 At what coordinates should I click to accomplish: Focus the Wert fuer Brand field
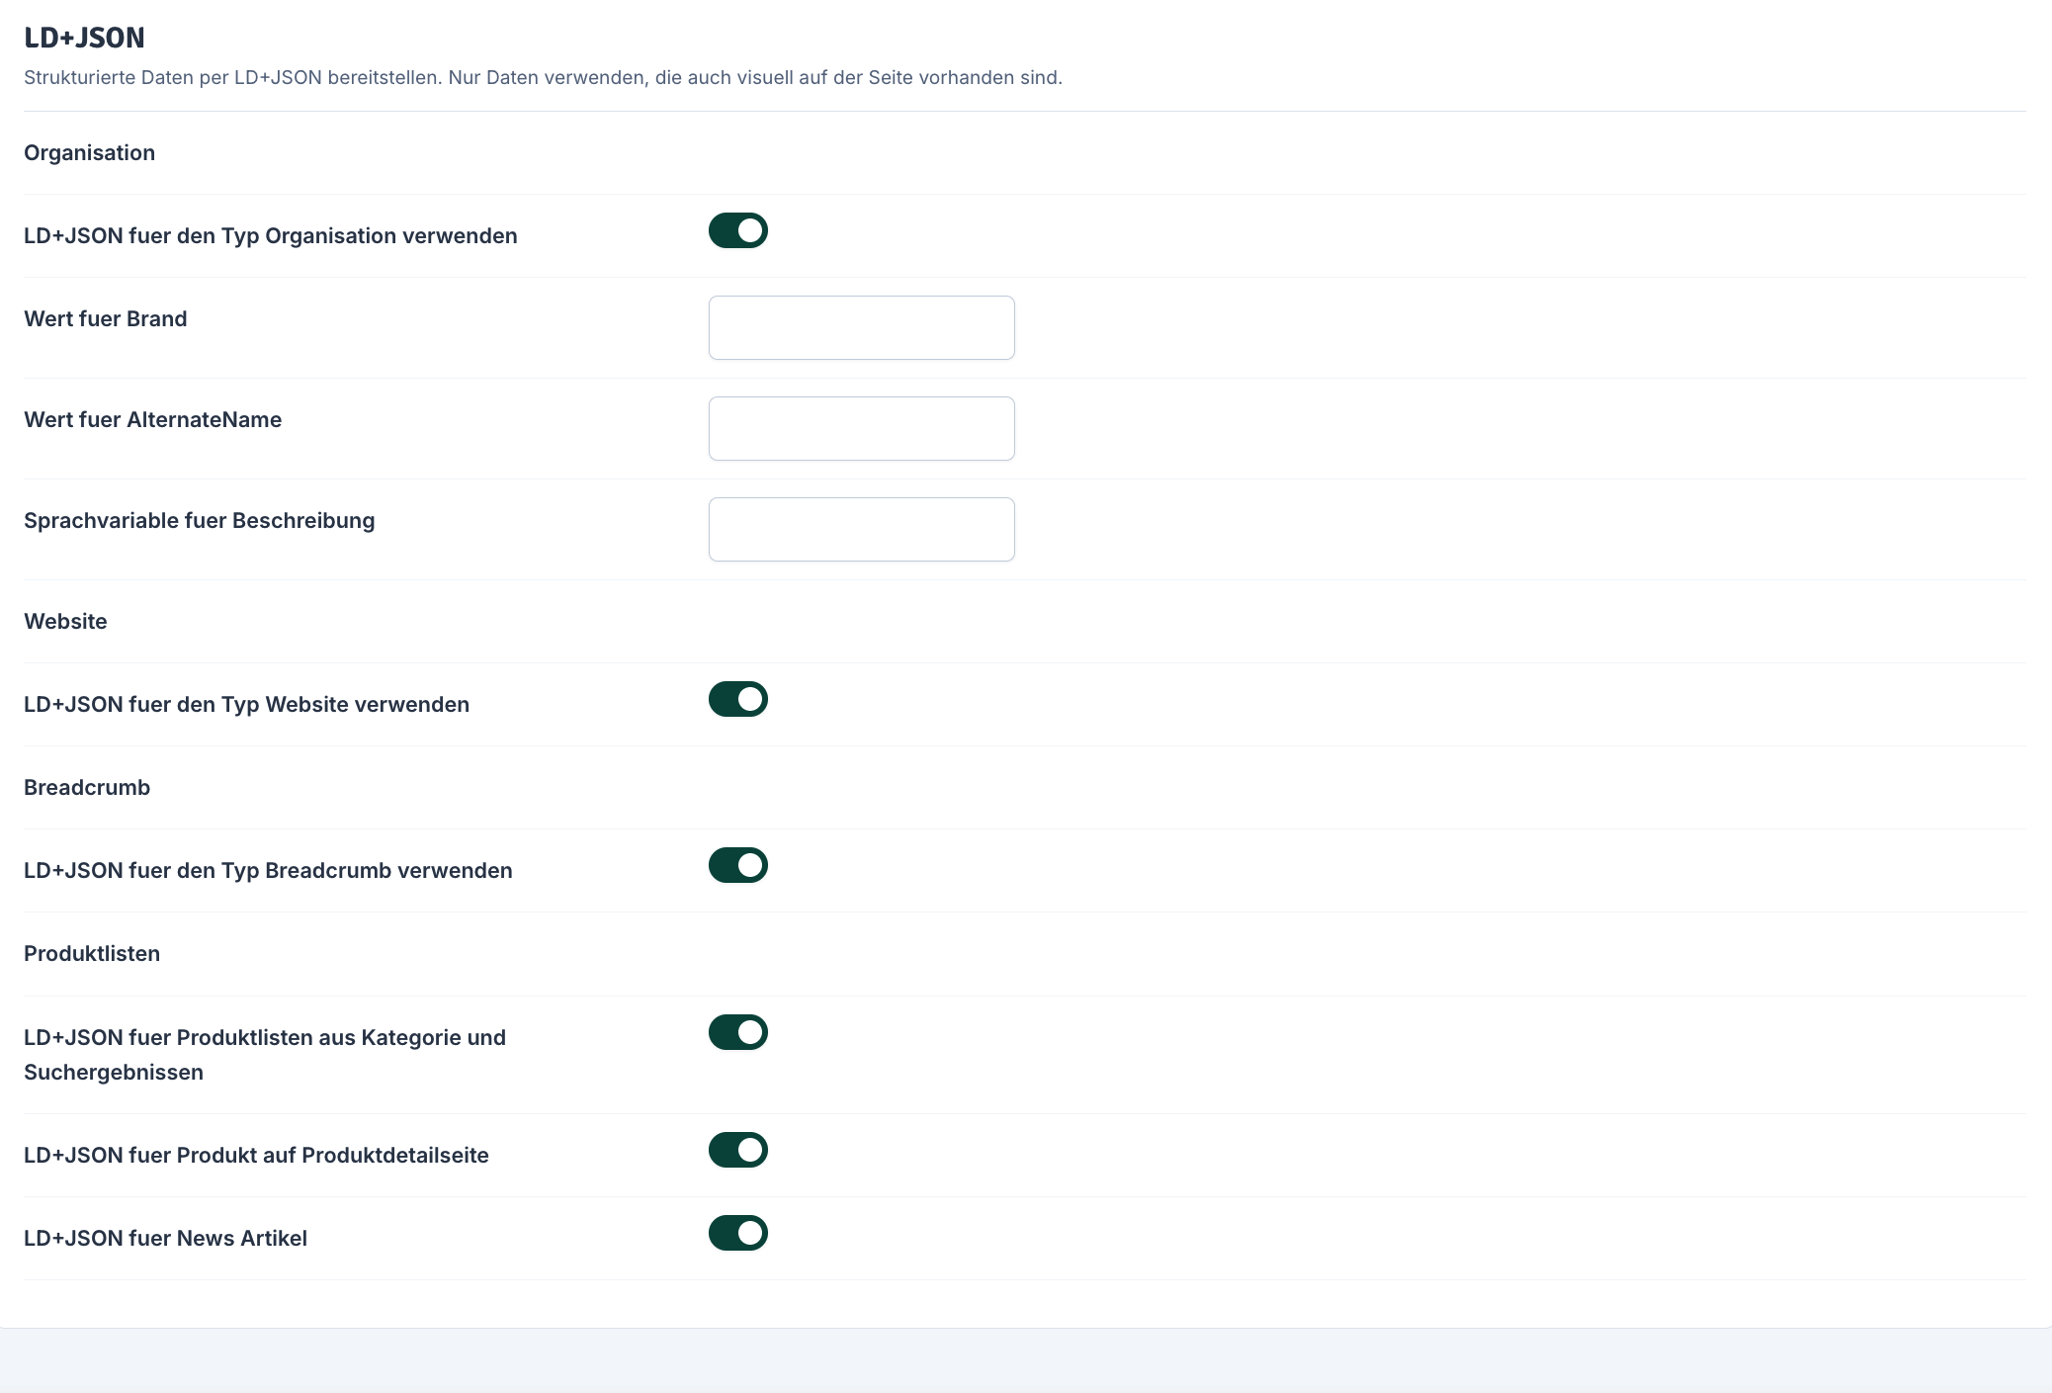(x=862, y=327)
